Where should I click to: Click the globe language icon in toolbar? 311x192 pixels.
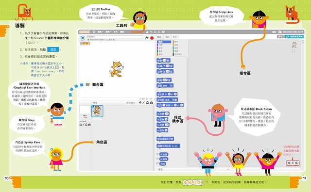click(x=94, y=32)
